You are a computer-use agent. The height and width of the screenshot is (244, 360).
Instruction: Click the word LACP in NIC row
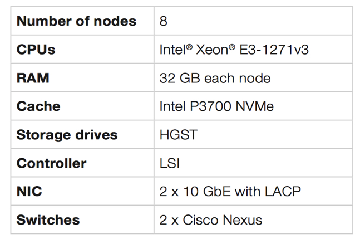click(x=283, y=191)
